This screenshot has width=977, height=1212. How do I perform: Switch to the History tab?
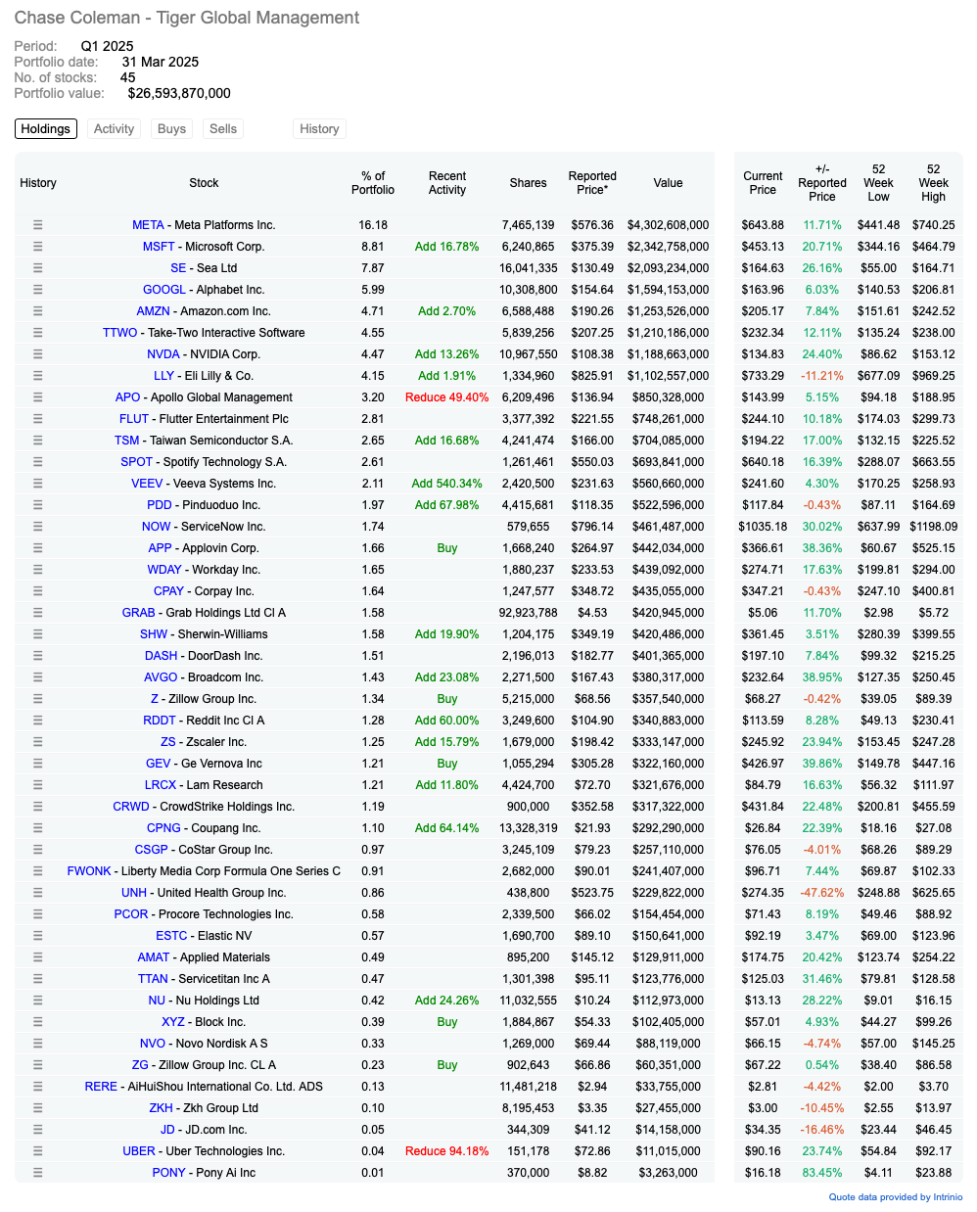coord(319,129)
